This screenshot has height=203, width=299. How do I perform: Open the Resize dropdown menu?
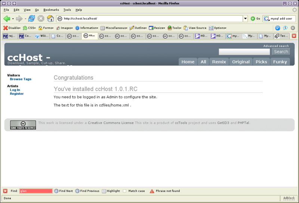tap(157, 28)
